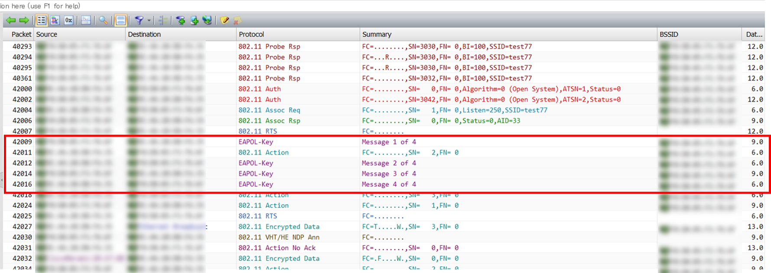This screenshot has width=771, height=273.
Task: Sort by the Packet column header
Action: [18, 34]
